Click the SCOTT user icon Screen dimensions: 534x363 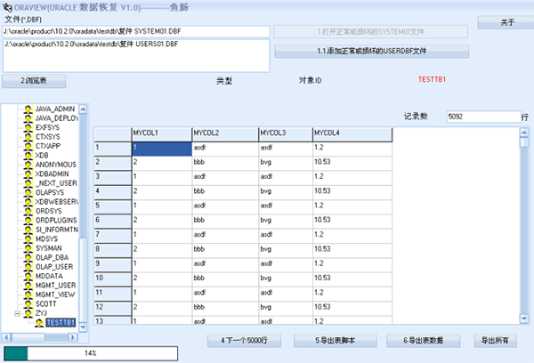pyautogui.click(x=28, y=304)
